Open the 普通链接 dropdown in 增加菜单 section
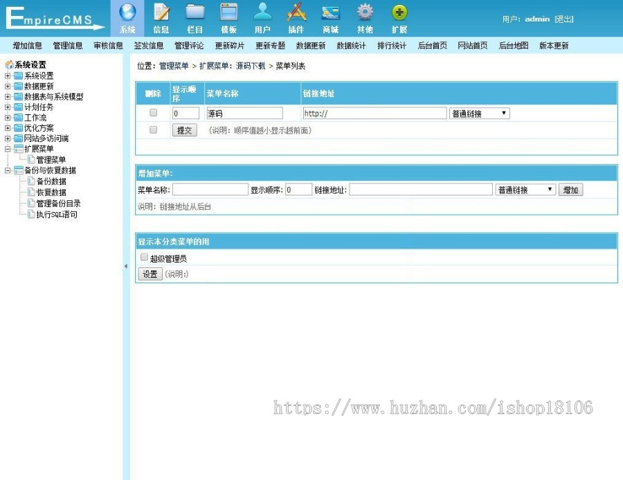The height and width of the screenshot is (480, 623). click(x=525, y=188)
